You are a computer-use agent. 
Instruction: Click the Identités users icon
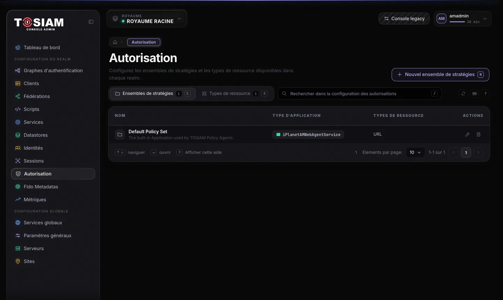[x=18, y=148]
